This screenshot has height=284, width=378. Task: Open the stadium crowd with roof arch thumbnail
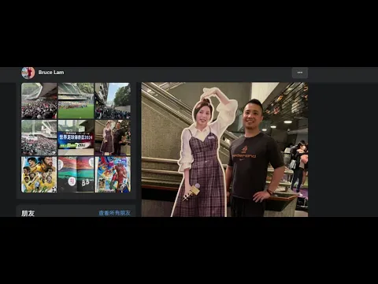pyautogui.click(x=39, y=137)
